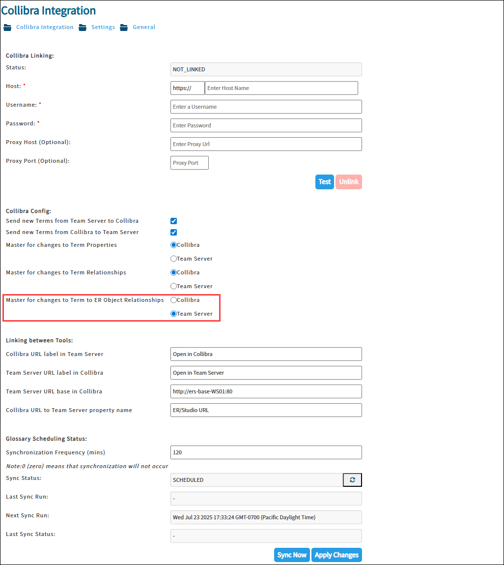This screenshot has height=565, width=504.
Task: Select Team Server for Term Properties master
Action: tap(173, 259)
